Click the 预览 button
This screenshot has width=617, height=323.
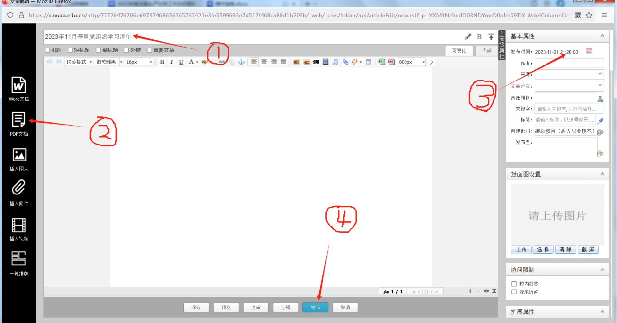[x=226, y=307]
